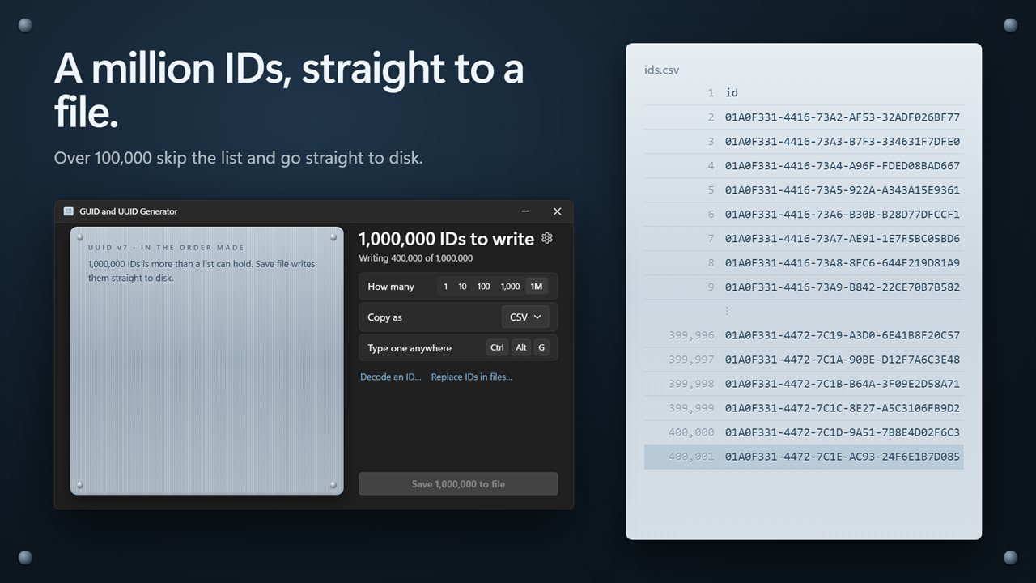
Task: Set How many to 1
Action: pos(445,287)
